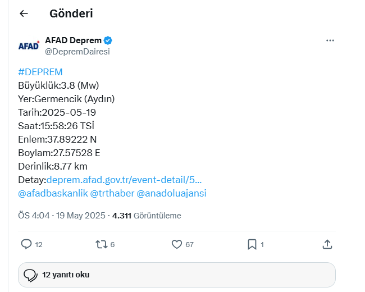This screenshot has height=292, width=365.
Task: Visit the @anadoluajansi mention
Action: click(x=171, y=193)
